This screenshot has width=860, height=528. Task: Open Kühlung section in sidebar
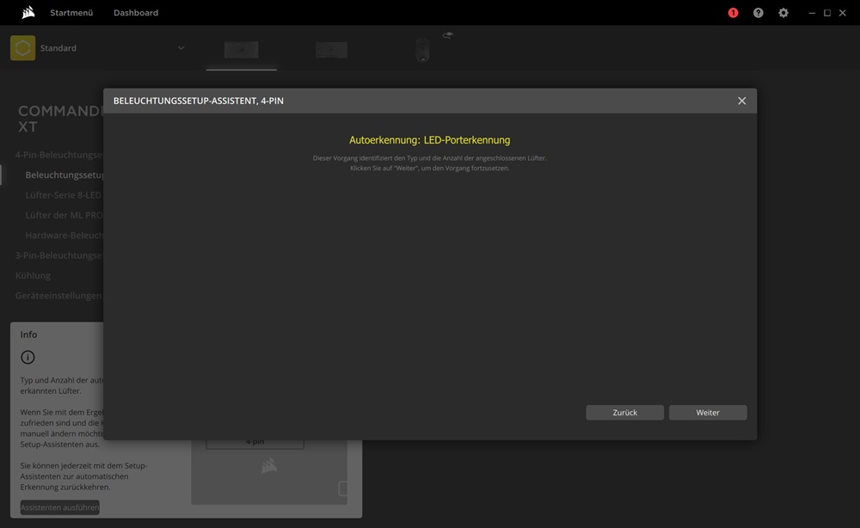[33, 275]
